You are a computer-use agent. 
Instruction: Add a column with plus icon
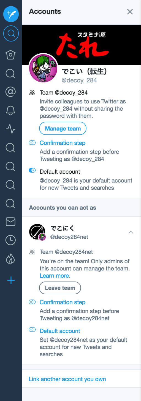11,281
